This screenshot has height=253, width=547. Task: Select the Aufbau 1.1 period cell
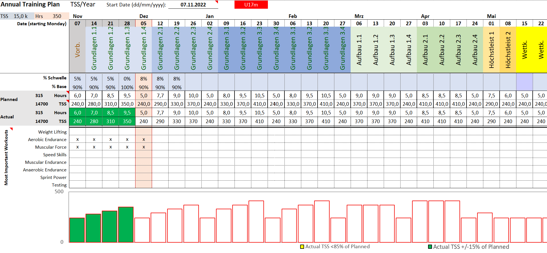(x=359, y=50)
